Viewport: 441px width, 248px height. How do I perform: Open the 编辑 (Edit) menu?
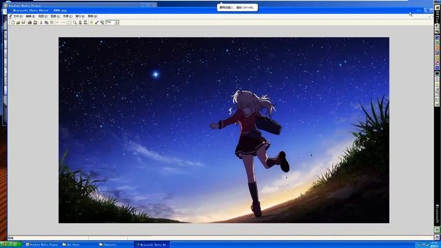point(30,17)
